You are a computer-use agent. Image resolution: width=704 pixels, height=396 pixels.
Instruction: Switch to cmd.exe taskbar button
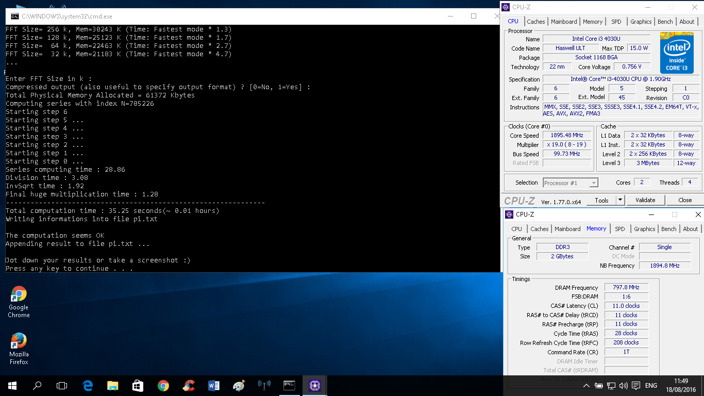tap(289, 385)
